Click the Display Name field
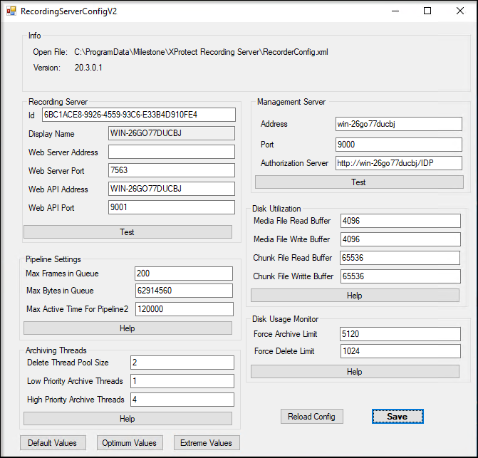 click(x=172, y=133)
